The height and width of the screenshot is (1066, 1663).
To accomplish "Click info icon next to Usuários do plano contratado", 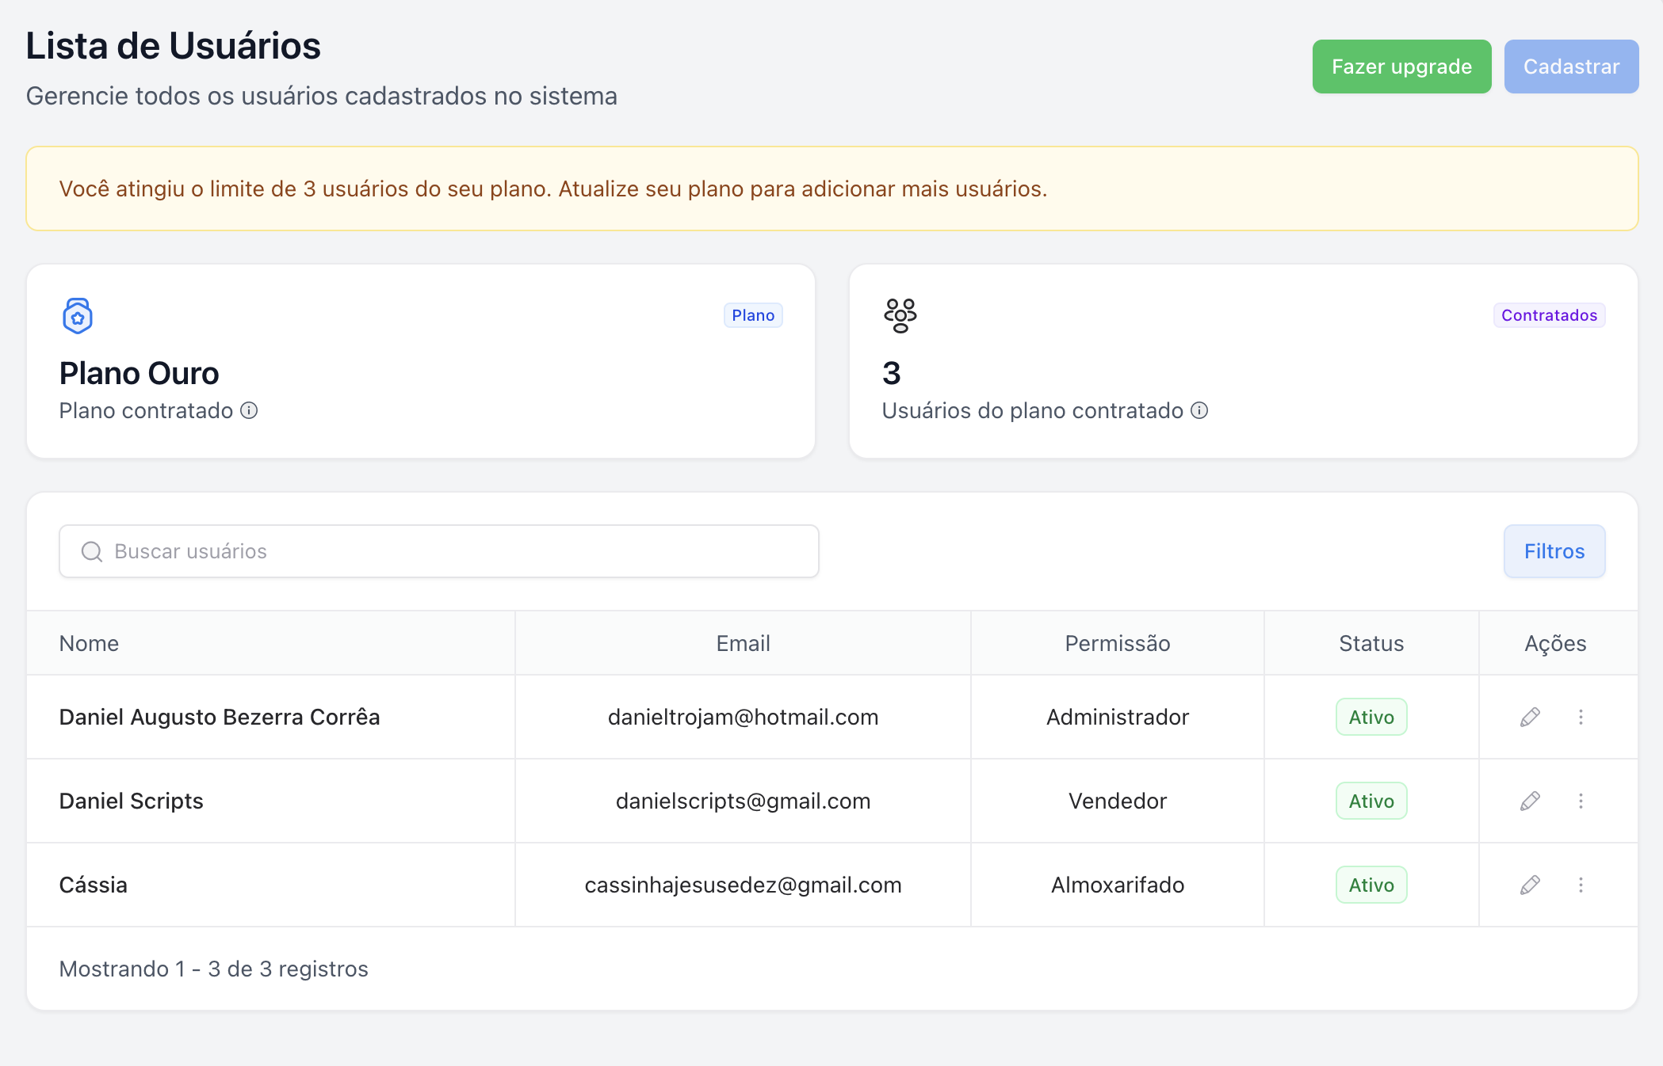I will coord(1199,410).
